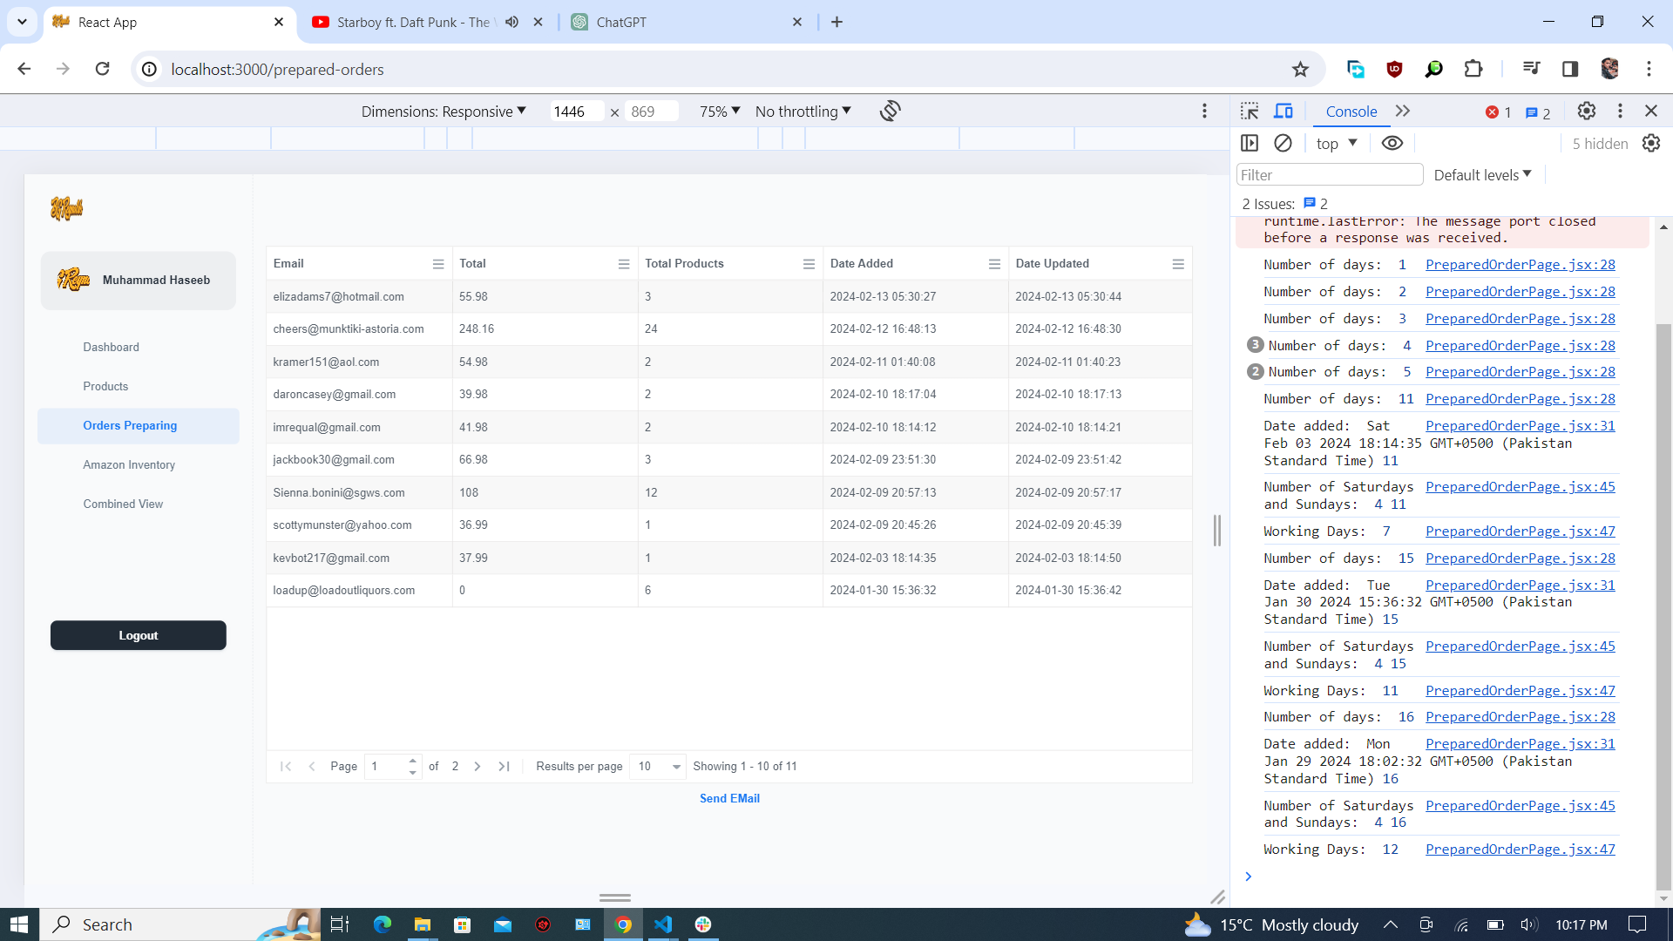Screen dimensions: 1673x941
Task: Click the rotate screen orientation icon
Action: click(x=890, y=111)
